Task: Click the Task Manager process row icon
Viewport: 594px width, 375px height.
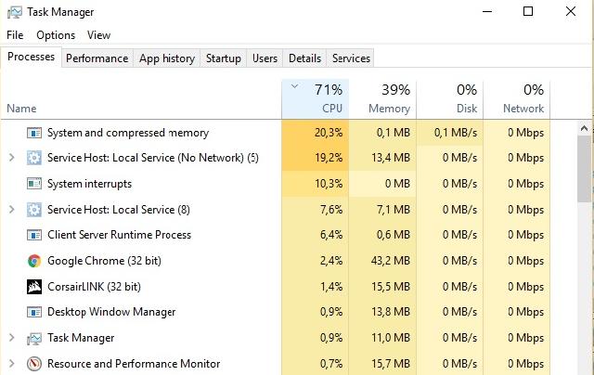Action: (34, 338)
